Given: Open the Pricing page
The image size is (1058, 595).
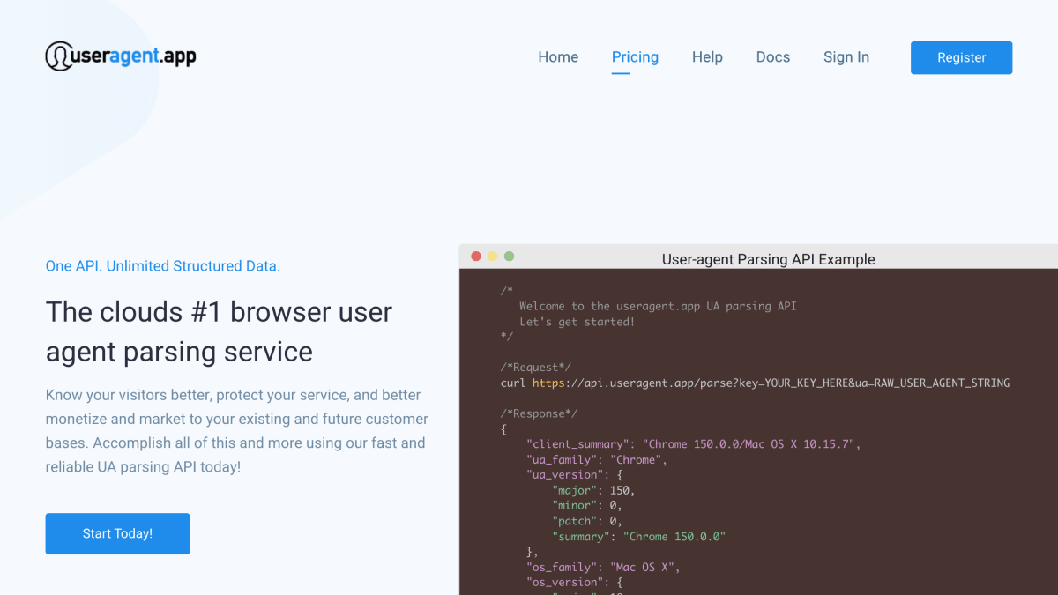Looking at the screenshot, I should (x=635, y=57).
